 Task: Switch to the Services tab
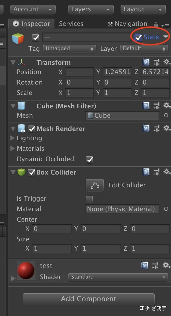71,24
